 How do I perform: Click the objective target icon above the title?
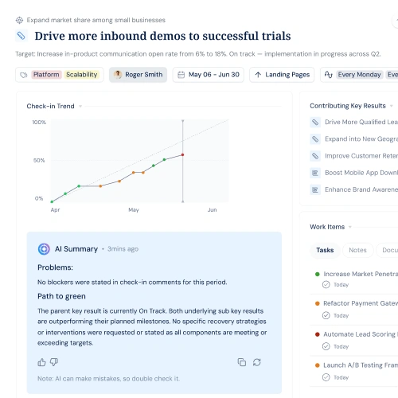(19, 20)
